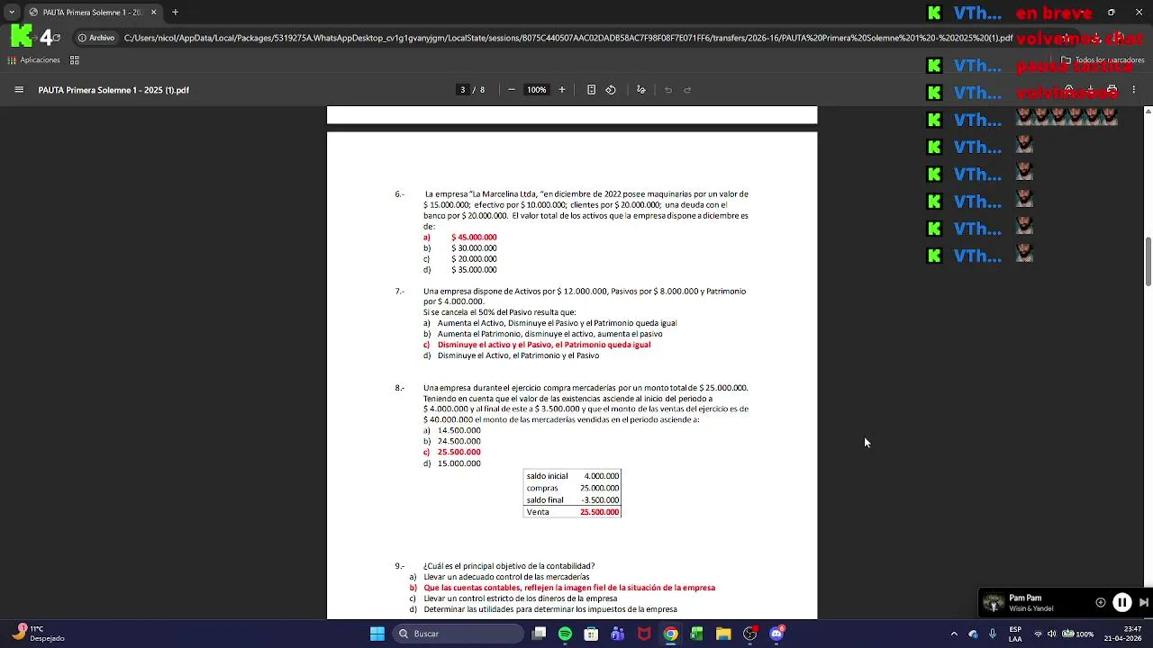
Task: Click red answer "Que las cuentas contables"
Action: 569,588
